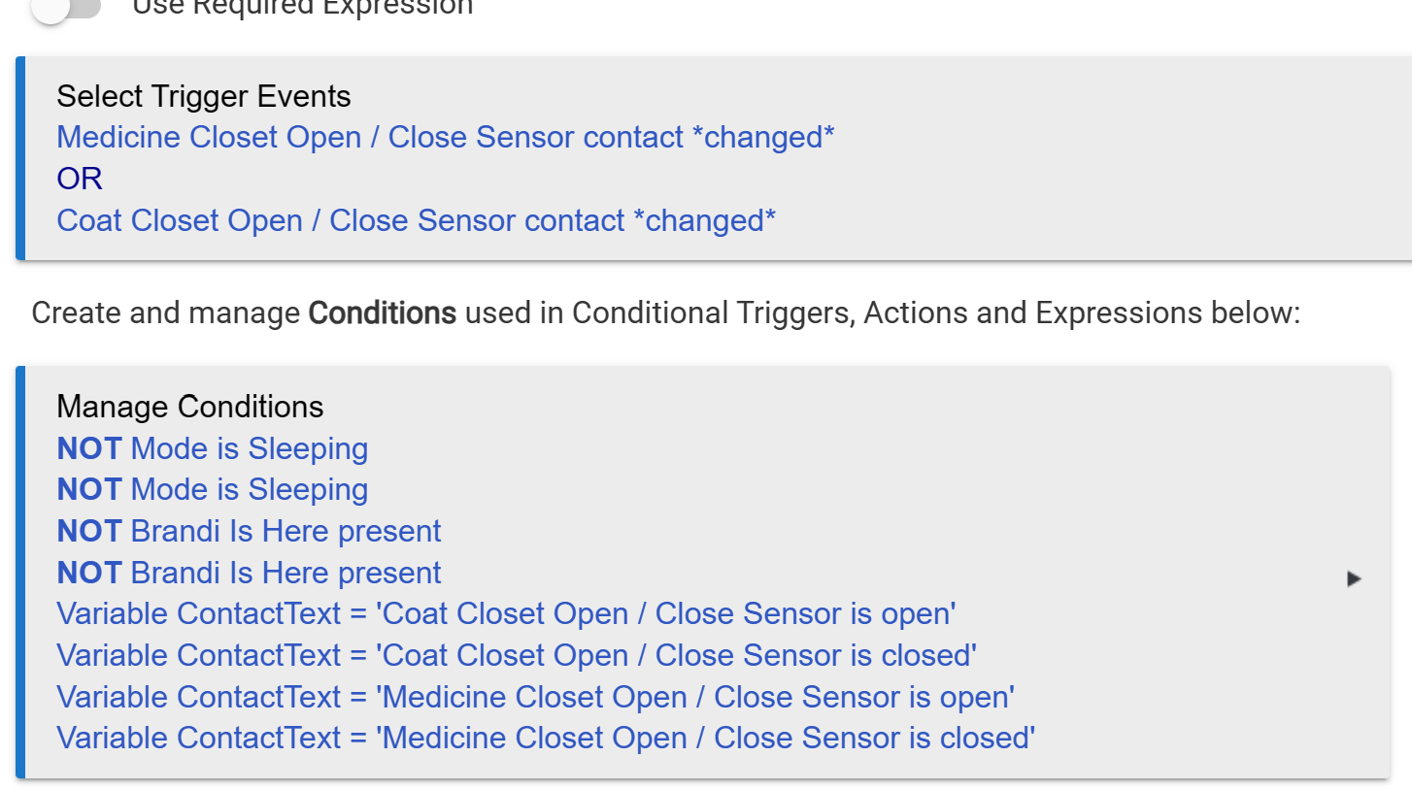The height and width of the screenshot is (790, 1412).
Task: Toggle the Use Required Expression switch
Action: (66, 8)
